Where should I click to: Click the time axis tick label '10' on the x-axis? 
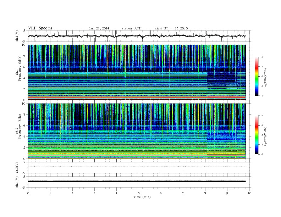tap(249, 193)
